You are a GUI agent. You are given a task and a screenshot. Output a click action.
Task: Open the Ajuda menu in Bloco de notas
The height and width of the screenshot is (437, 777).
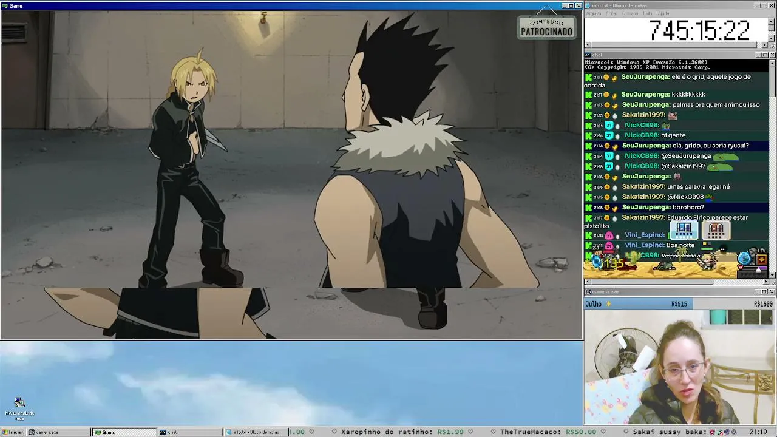click(663, 13)
